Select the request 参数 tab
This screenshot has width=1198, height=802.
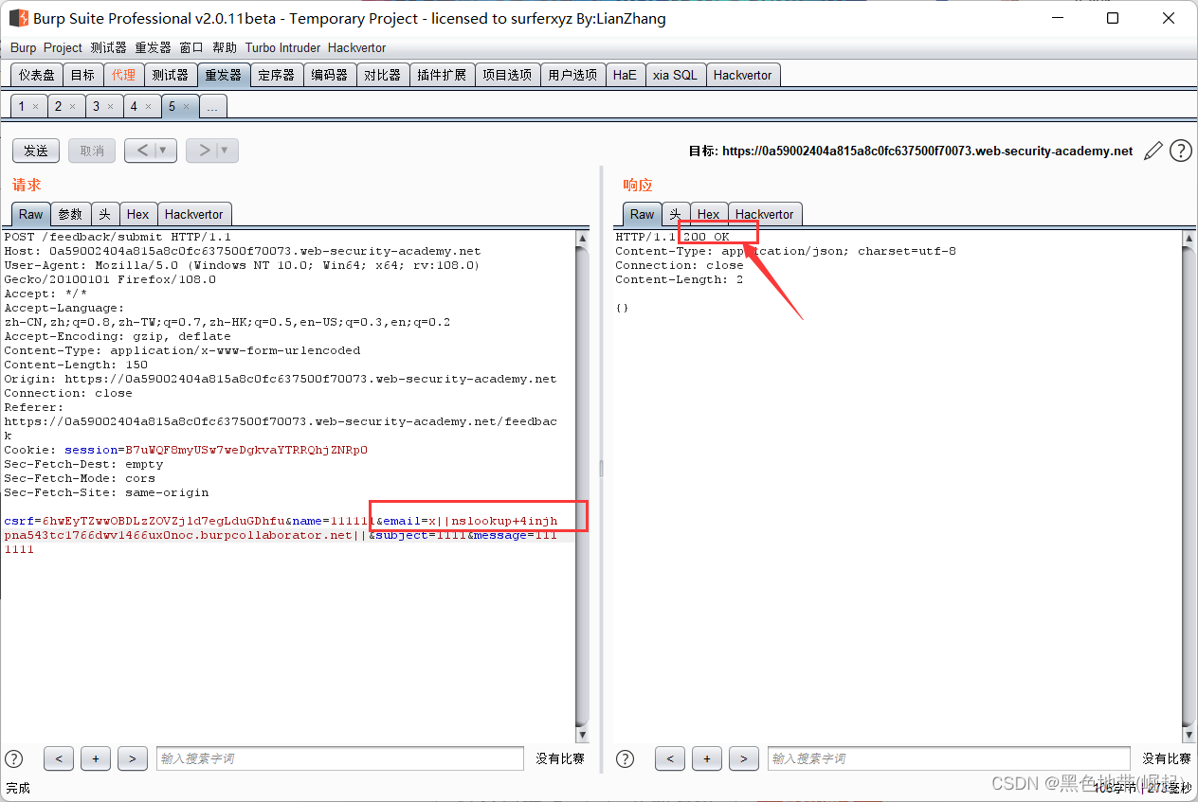pos(70,214)
